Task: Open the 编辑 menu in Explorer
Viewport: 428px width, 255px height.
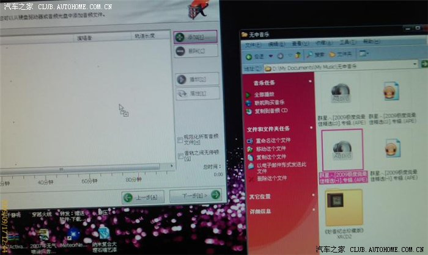Action: (x=273, y=45)
